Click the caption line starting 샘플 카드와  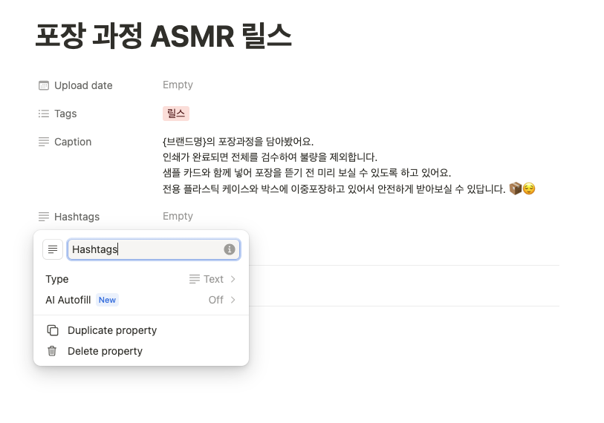307,172
